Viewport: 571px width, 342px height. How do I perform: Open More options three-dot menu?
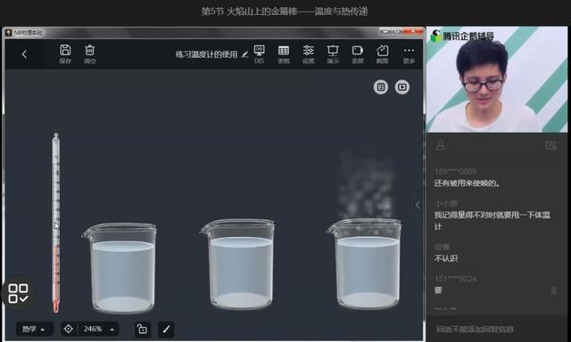pos(409,53)
